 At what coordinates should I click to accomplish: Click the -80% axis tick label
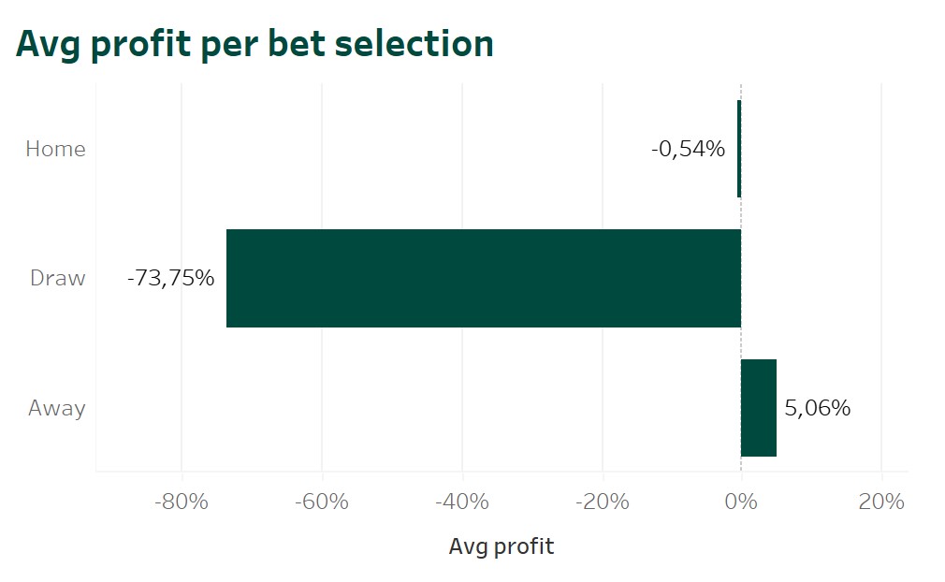[x=181, y=502]
